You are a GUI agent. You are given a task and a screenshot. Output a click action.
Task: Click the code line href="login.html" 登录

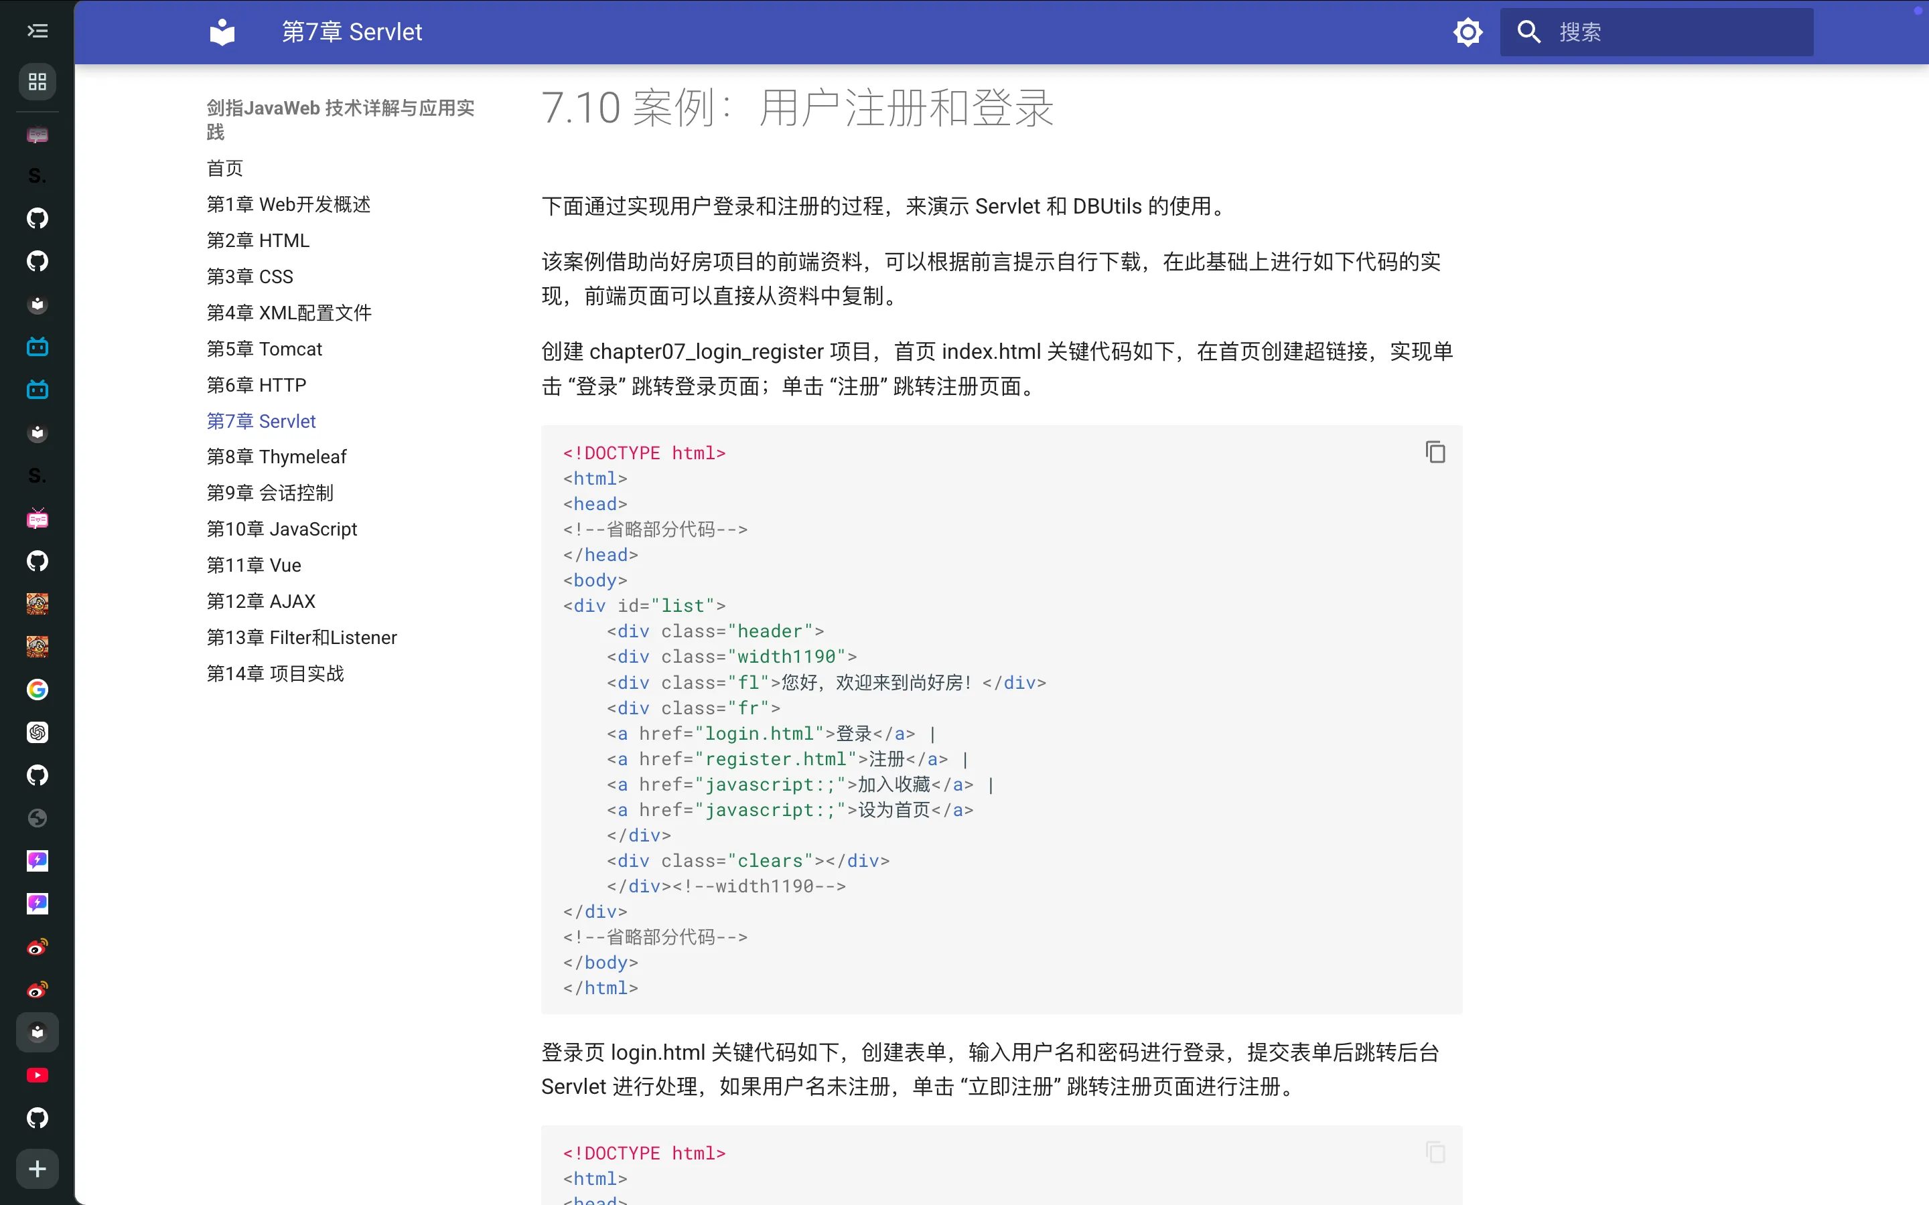771,733
